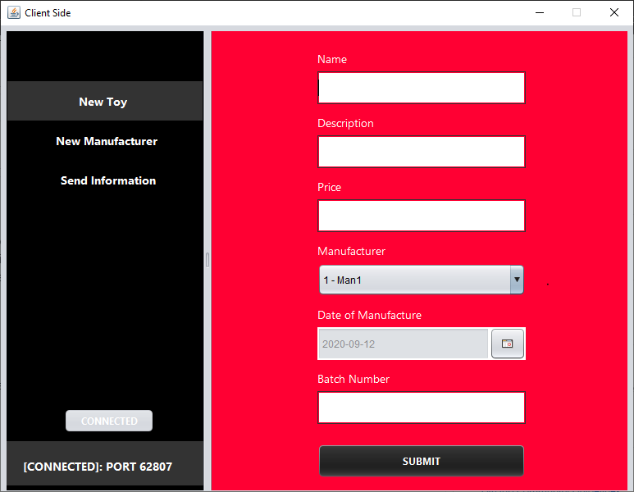Viewport: 634px width, 492px height.
Task: Close the Client Side window
Action: point(614,12)
